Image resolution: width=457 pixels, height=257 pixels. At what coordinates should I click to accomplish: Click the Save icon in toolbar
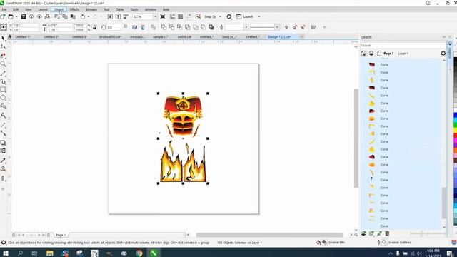24,16
